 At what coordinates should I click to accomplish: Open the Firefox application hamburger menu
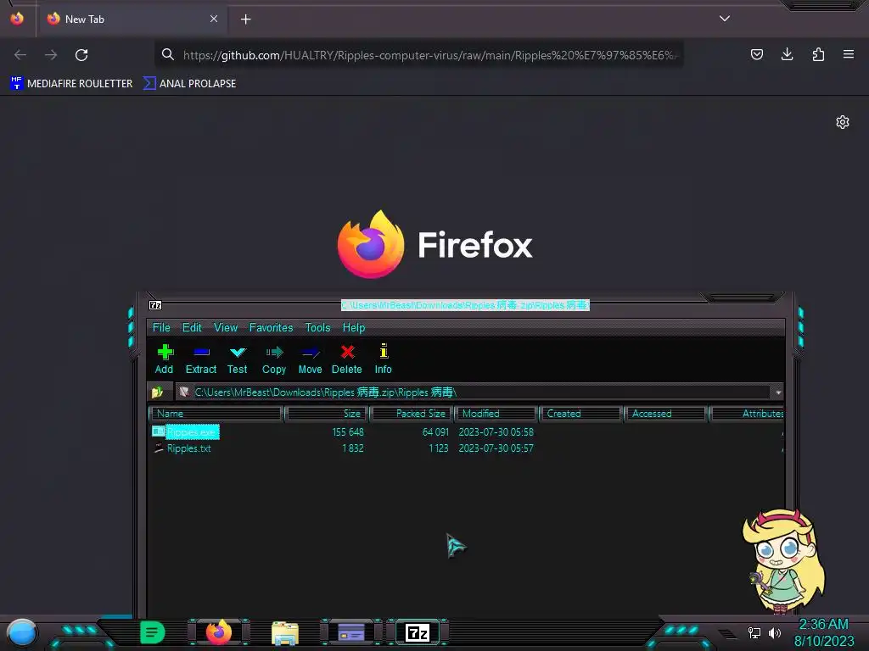coord(849,54)
